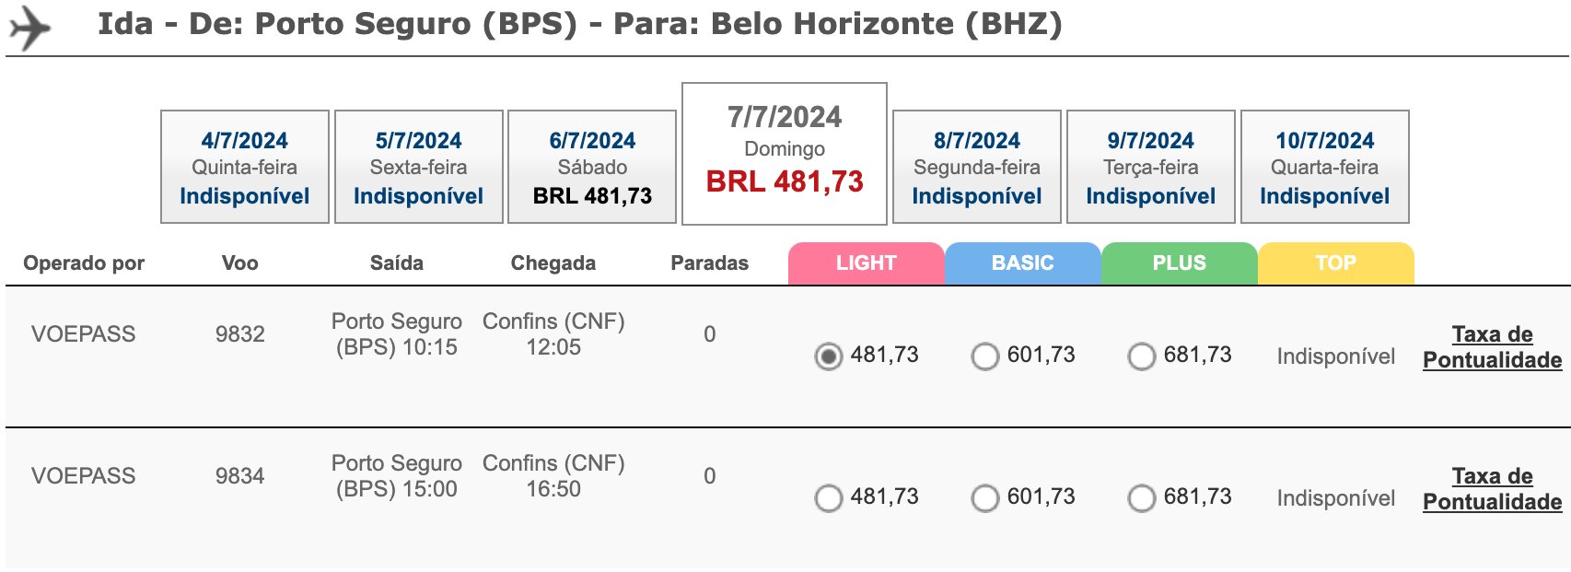Click the yellow TOP fare header

tap(1336, 263)
